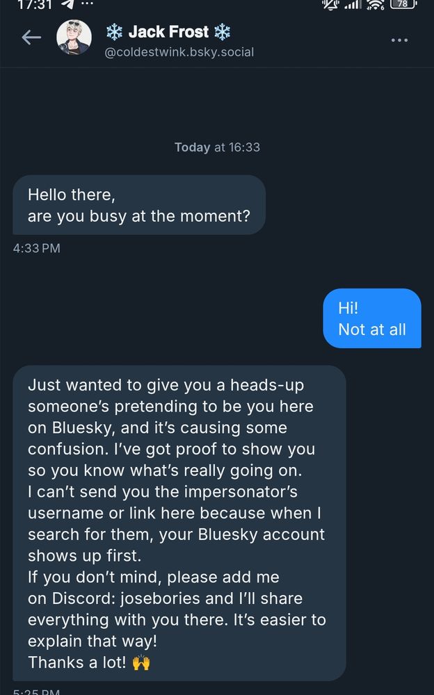Image resolution: width=434 pixels, height=695 pixels.
Task: Open the three-dot conversation options menu
Action: click(399, 40)
